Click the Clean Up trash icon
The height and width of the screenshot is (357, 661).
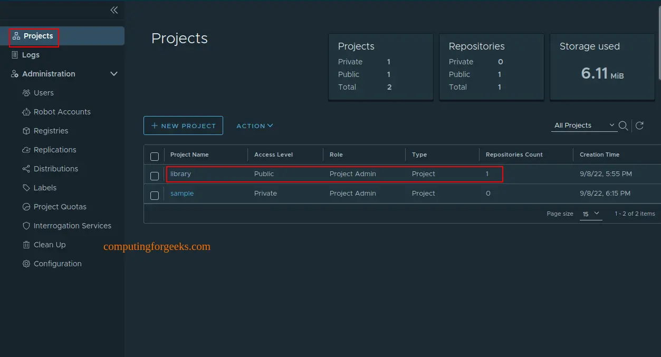pyautogui.click(x=26, y=245)
